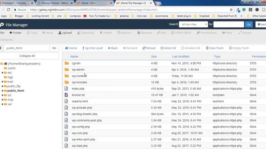This screenshot has width=266, height=149.
Task: Select the wp-comments-post.php file name
Action: 87,120
